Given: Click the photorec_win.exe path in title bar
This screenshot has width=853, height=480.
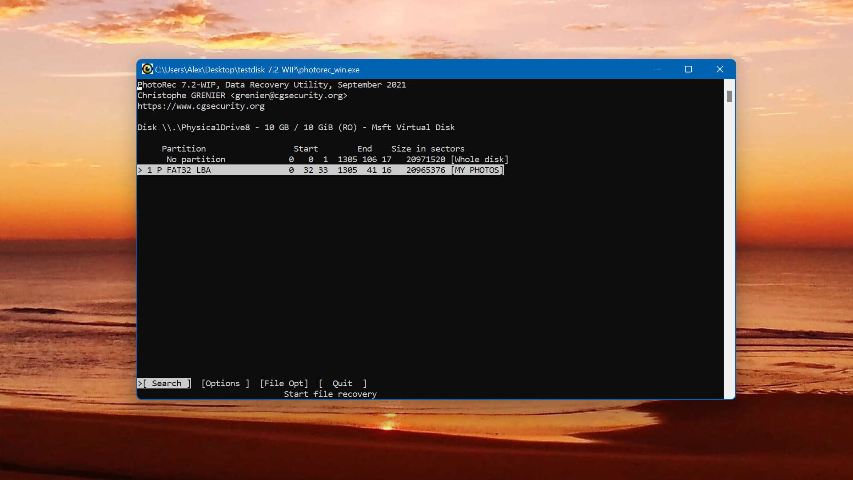Looking at the screenshot, I should click(257, 70).
